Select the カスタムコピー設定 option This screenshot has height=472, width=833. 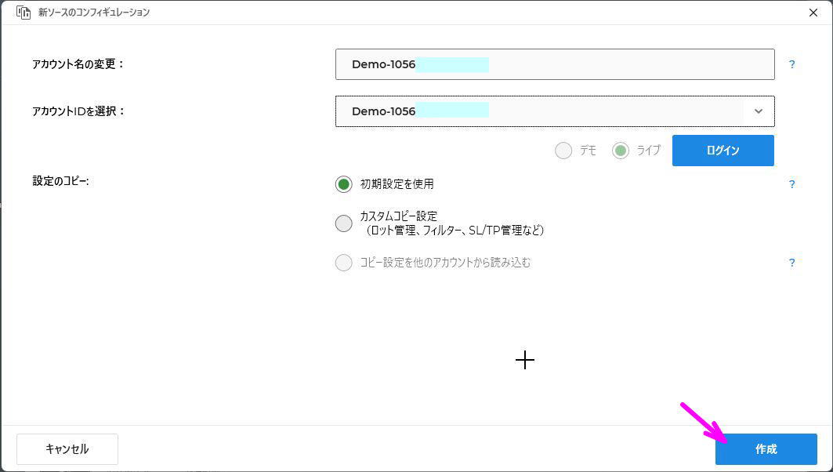343,223
